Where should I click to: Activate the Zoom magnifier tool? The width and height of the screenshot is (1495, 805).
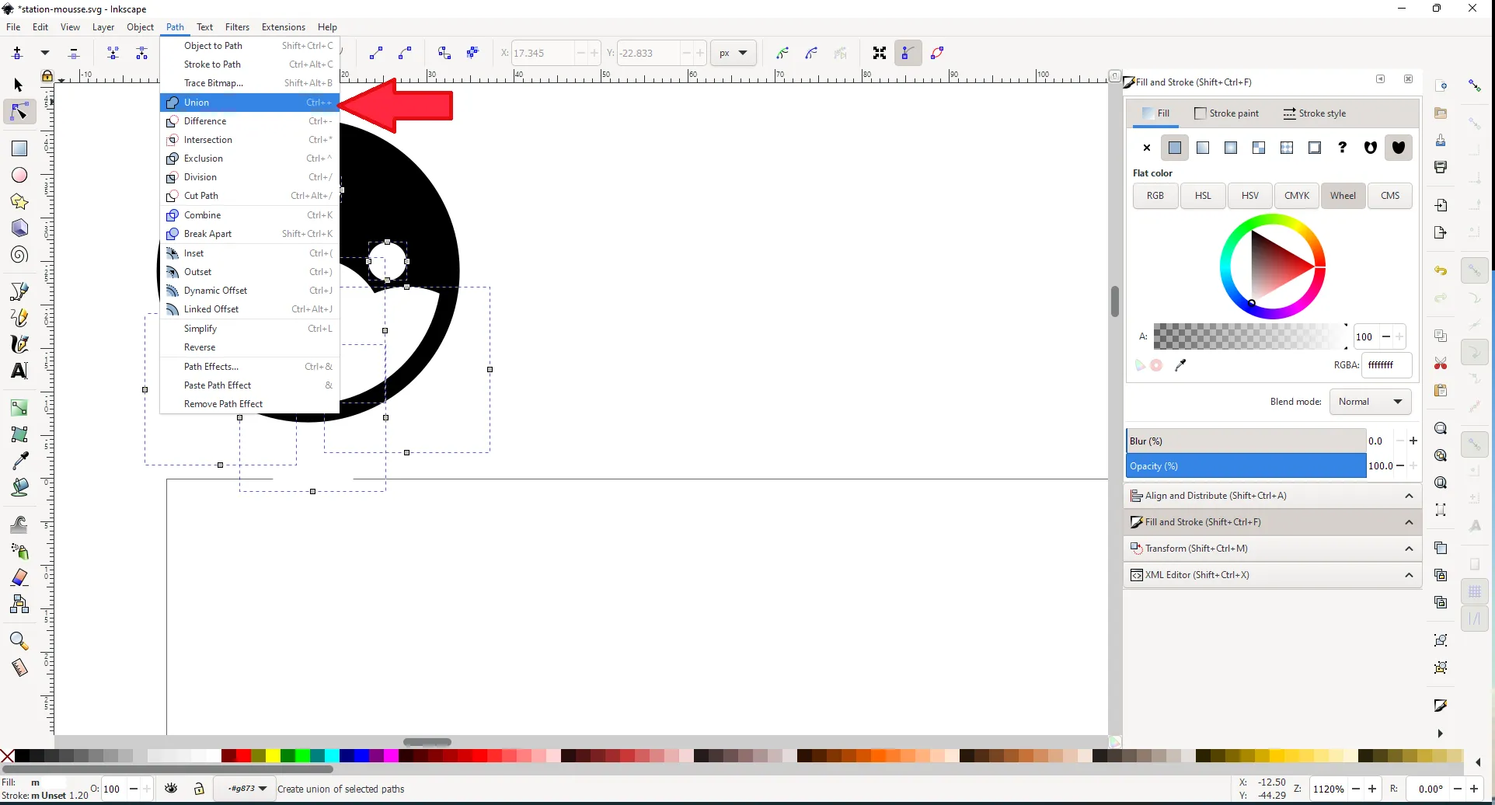pyautogui.click(x=19, y=641)
